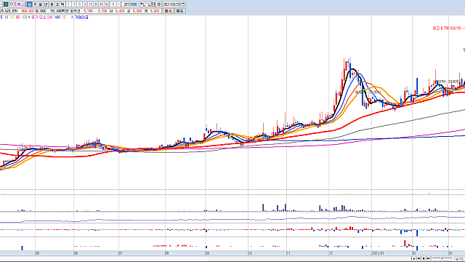The height and width of the screenshot is (262, 465).
Task: Open the calendar picker beside date
Action: [x=183, y=4]
